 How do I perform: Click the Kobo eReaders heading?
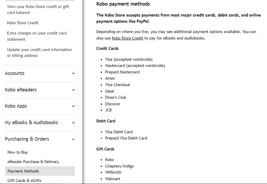click(x=21, y=90)
